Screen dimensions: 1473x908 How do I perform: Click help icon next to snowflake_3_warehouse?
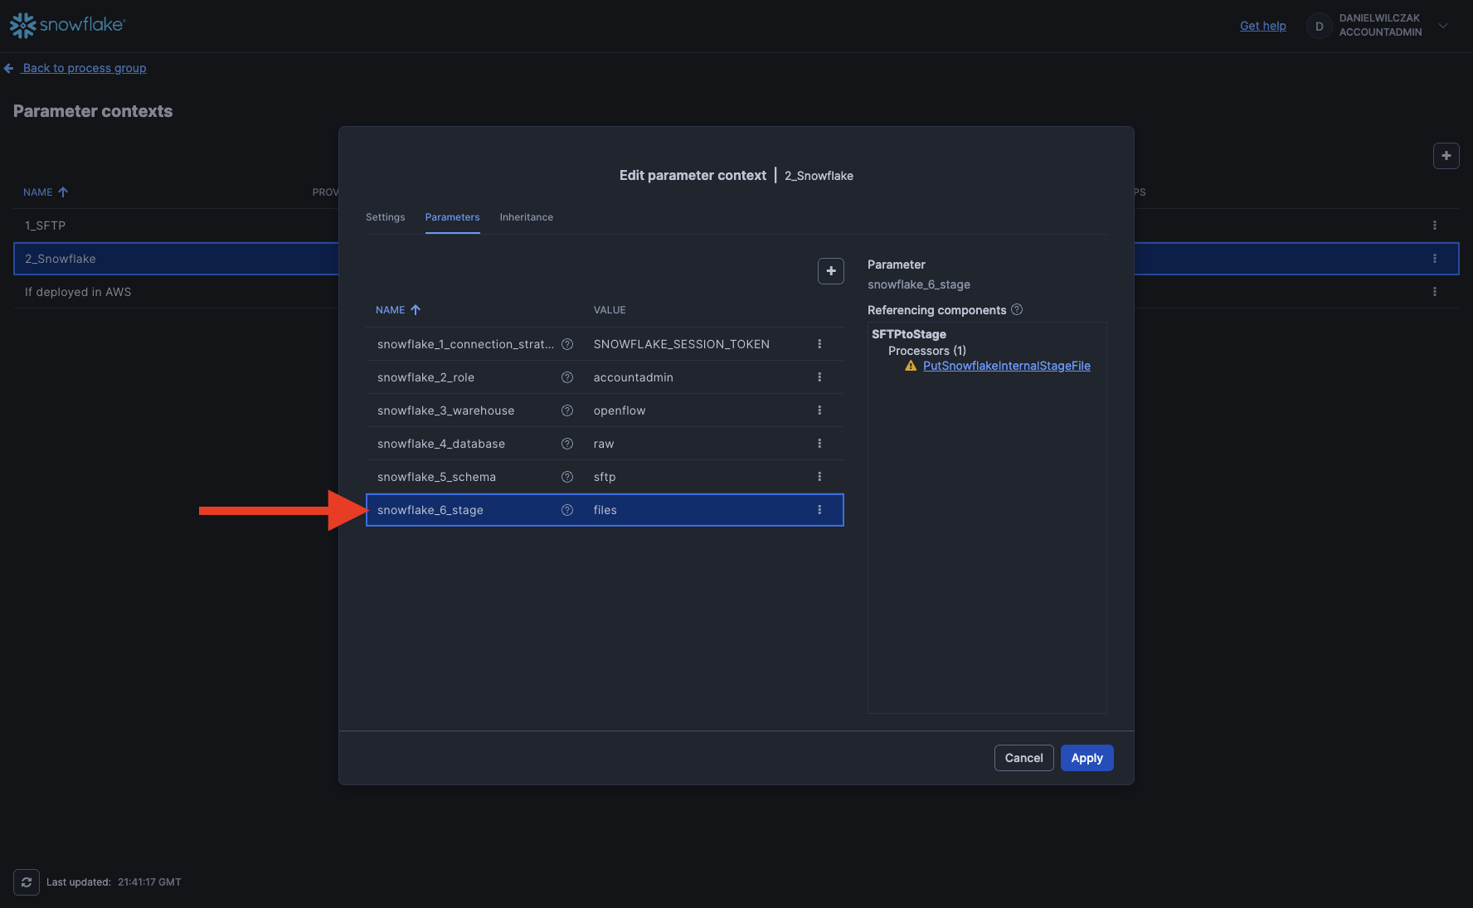(x=567, y=410)
